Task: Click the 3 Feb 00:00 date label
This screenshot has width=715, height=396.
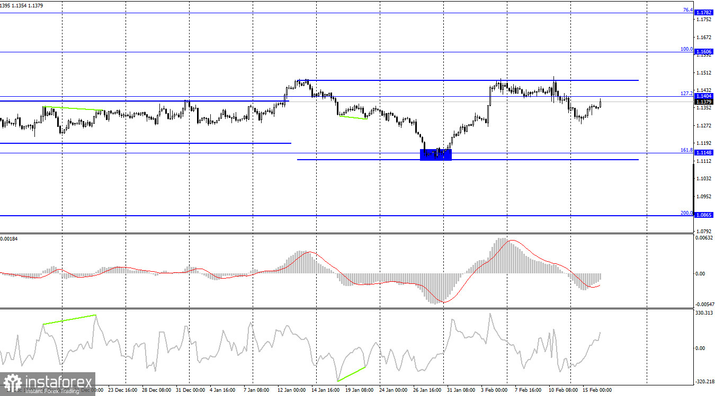Action: tap(494, 391)
